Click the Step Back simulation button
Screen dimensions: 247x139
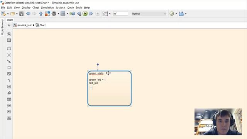tap(79, 14)
